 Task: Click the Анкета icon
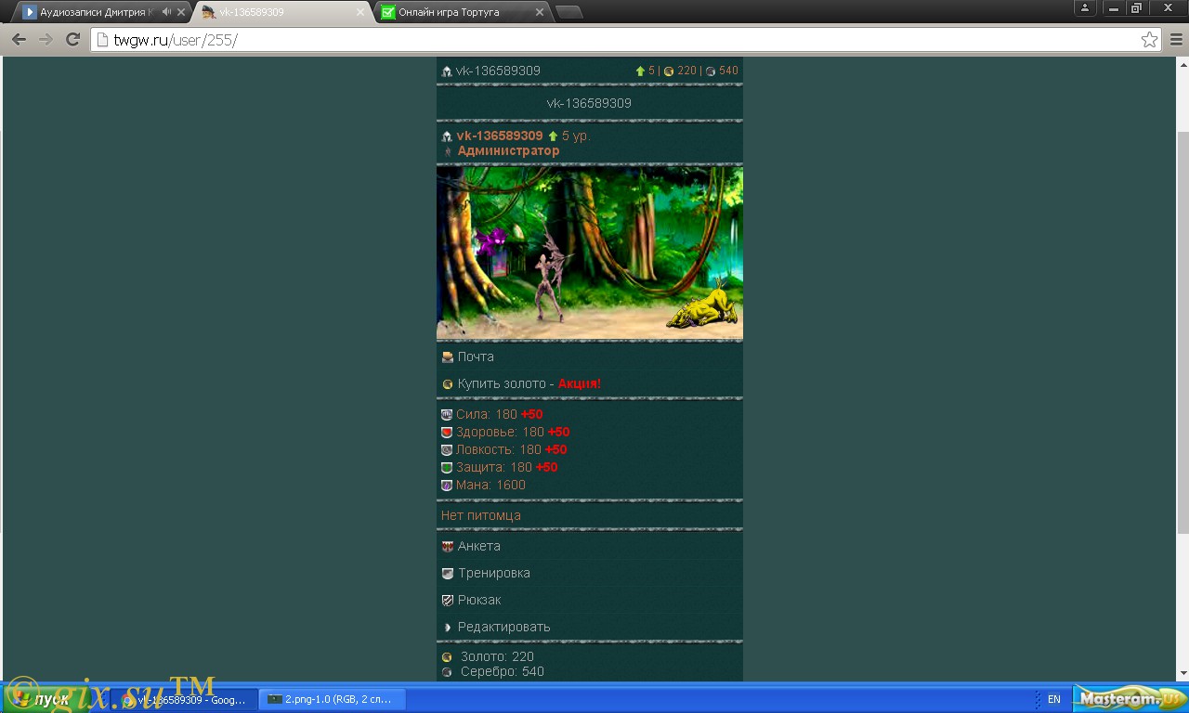click(448, 547)
